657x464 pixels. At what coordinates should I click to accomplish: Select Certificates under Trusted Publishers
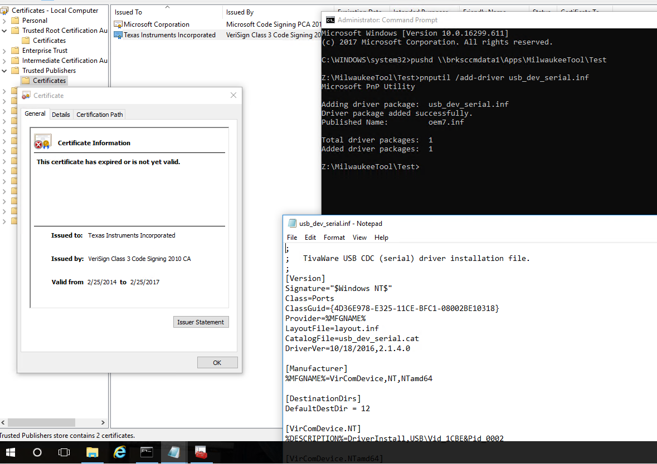pyautogui.click(x=49, y=80)
